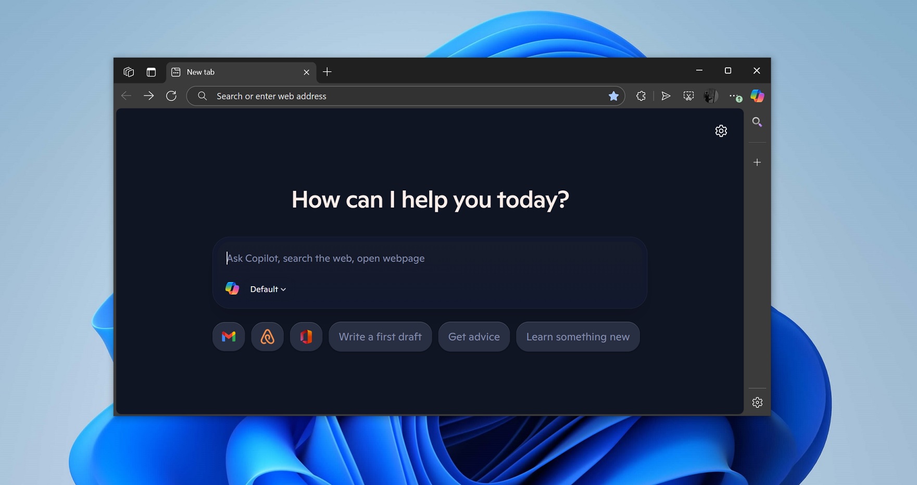Open the Send to devices toolbar icon
Viewport: 917px width, 485px height.
coord(665,96)
